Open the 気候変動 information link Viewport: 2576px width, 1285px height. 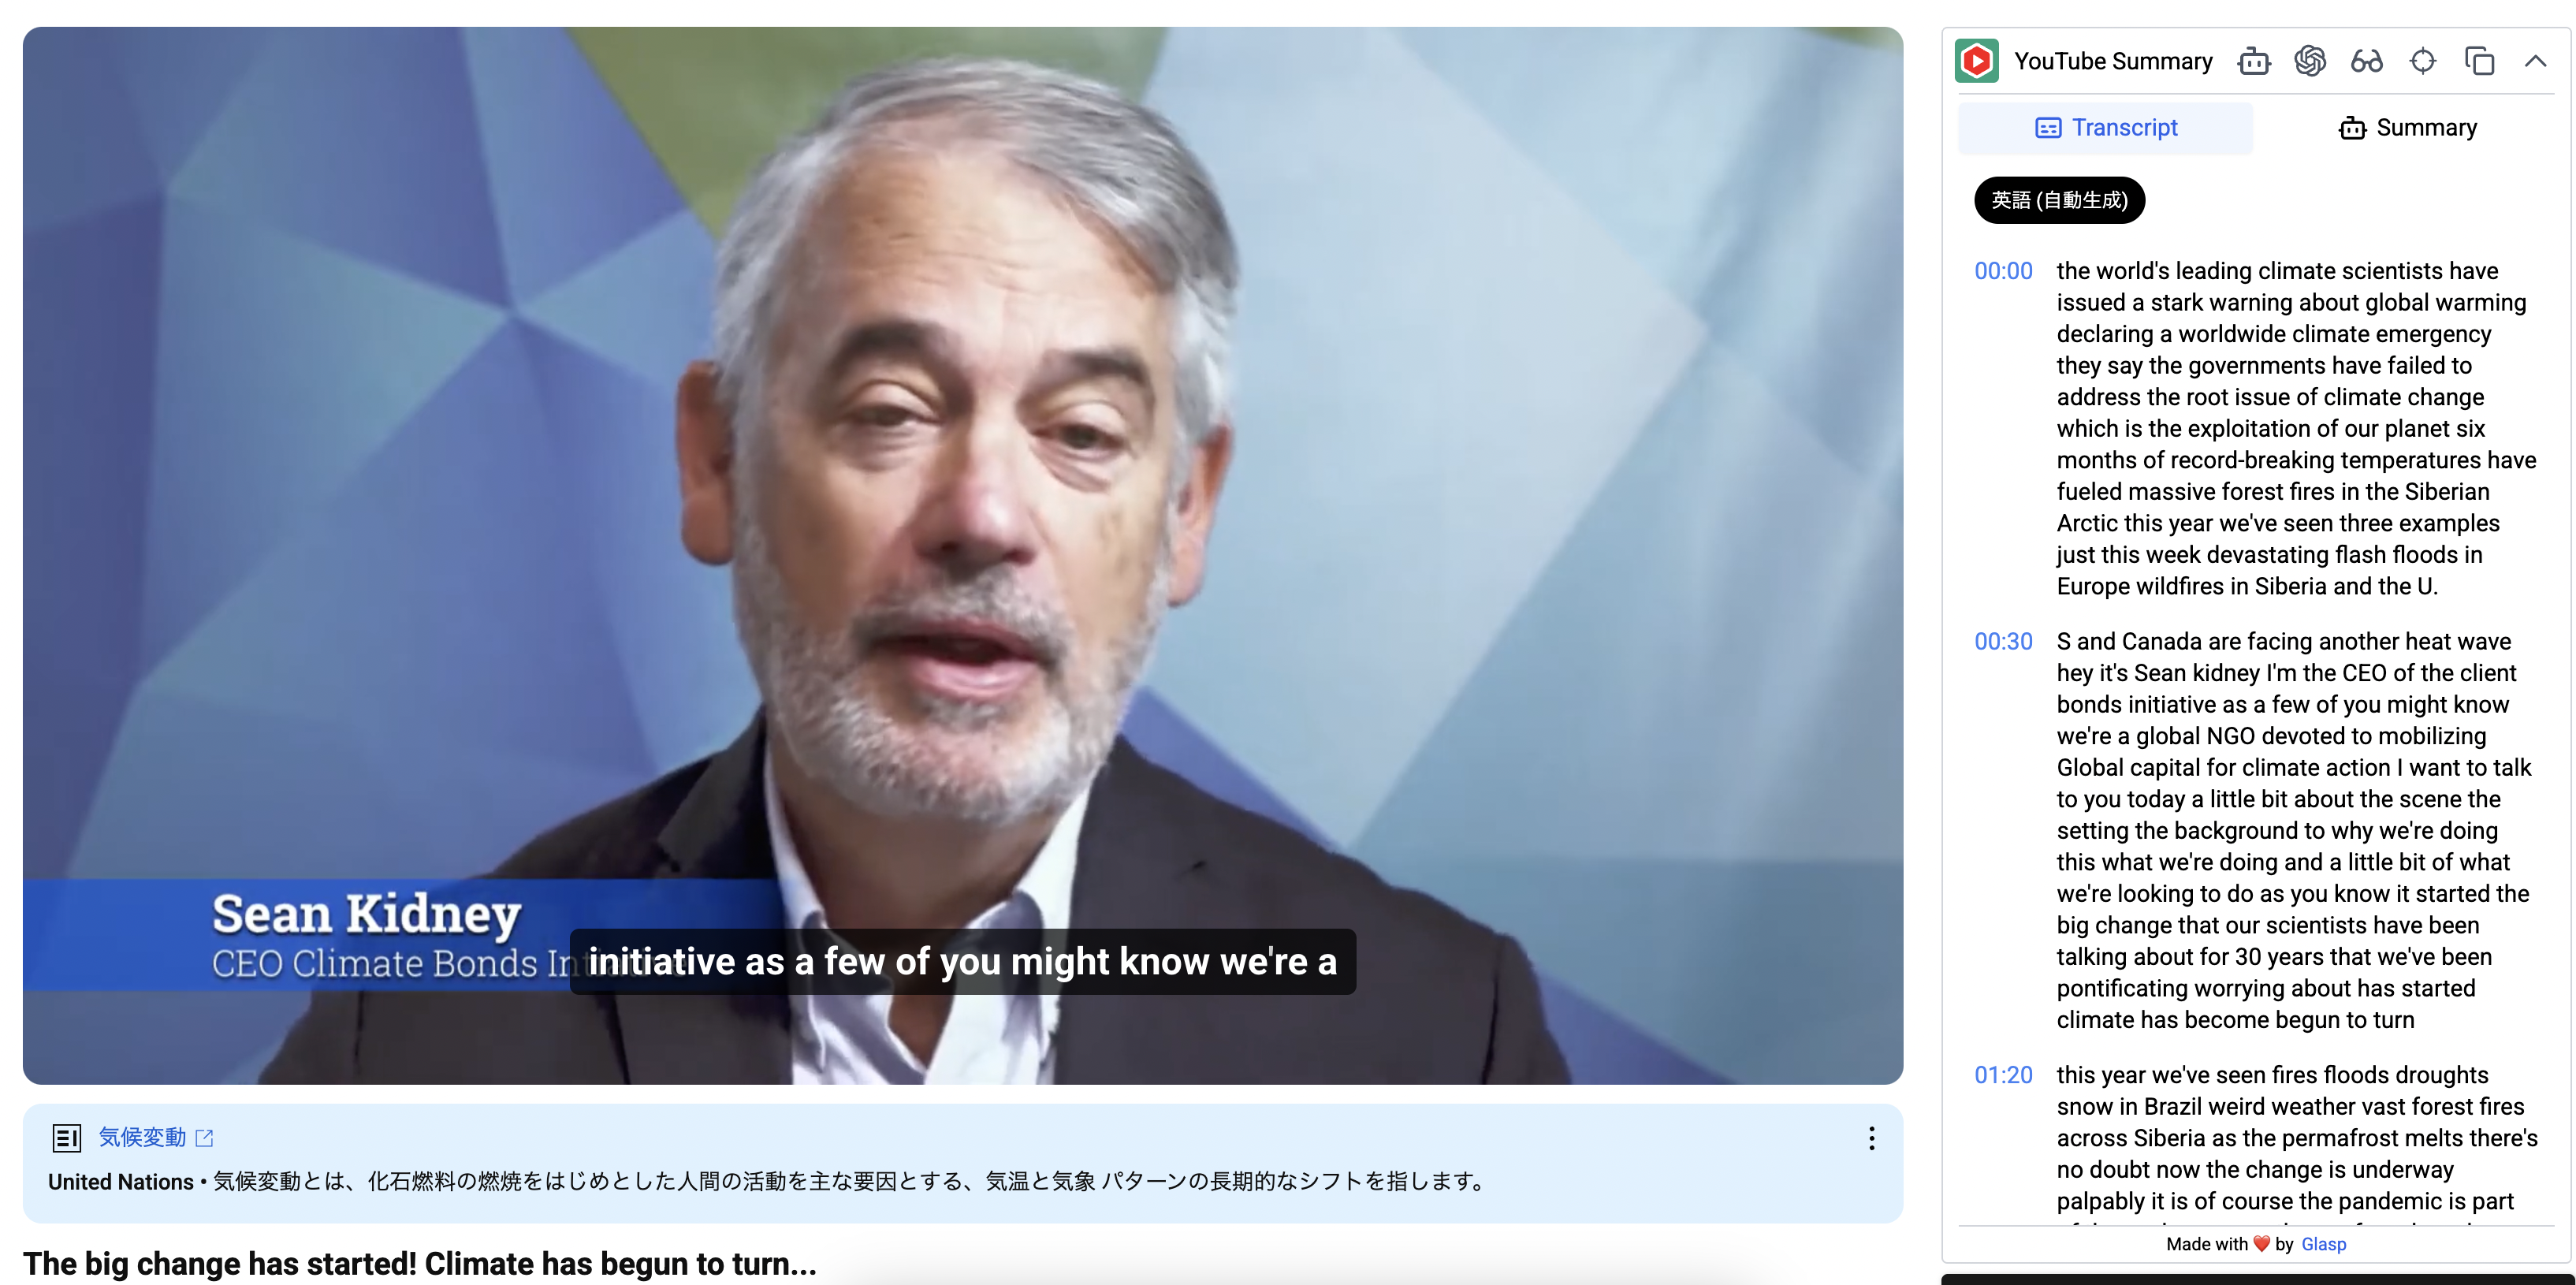(142, 1137)
